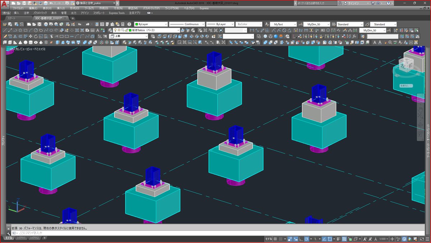The width and height of the screenshot is (431, 243).
Task: Open the 1:100 annotation scale dropdown
Action: (x=384, y=239)
